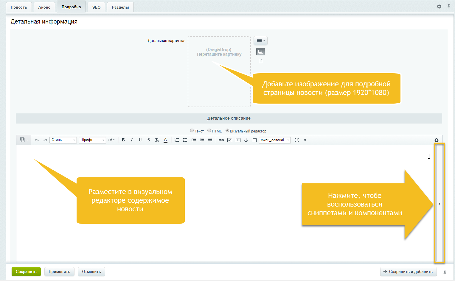
Task: Click Сохранить и добавить button
Action: click(x=409, y=271)
